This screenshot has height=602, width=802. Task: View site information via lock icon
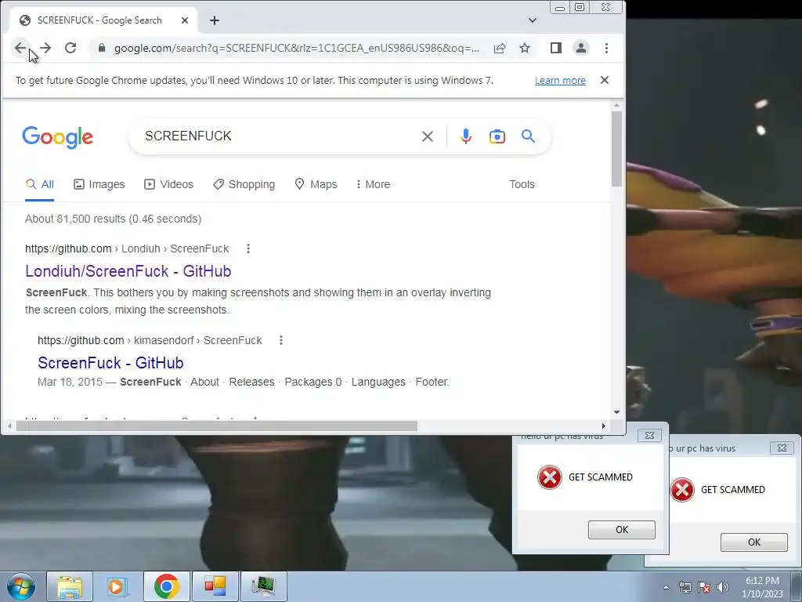(x=102, y=48)
